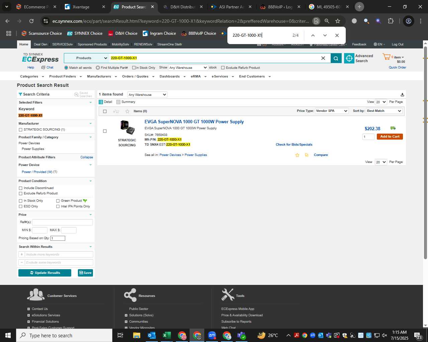Click Add to Cart button
Viewport: 428px width, 342px height.
(390, 137)
